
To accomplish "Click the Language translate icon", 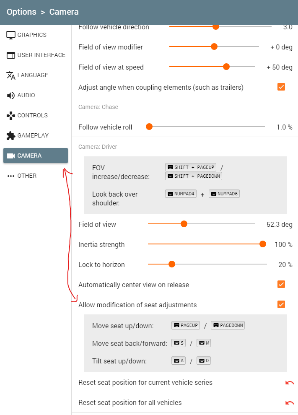I will point(11,75).
